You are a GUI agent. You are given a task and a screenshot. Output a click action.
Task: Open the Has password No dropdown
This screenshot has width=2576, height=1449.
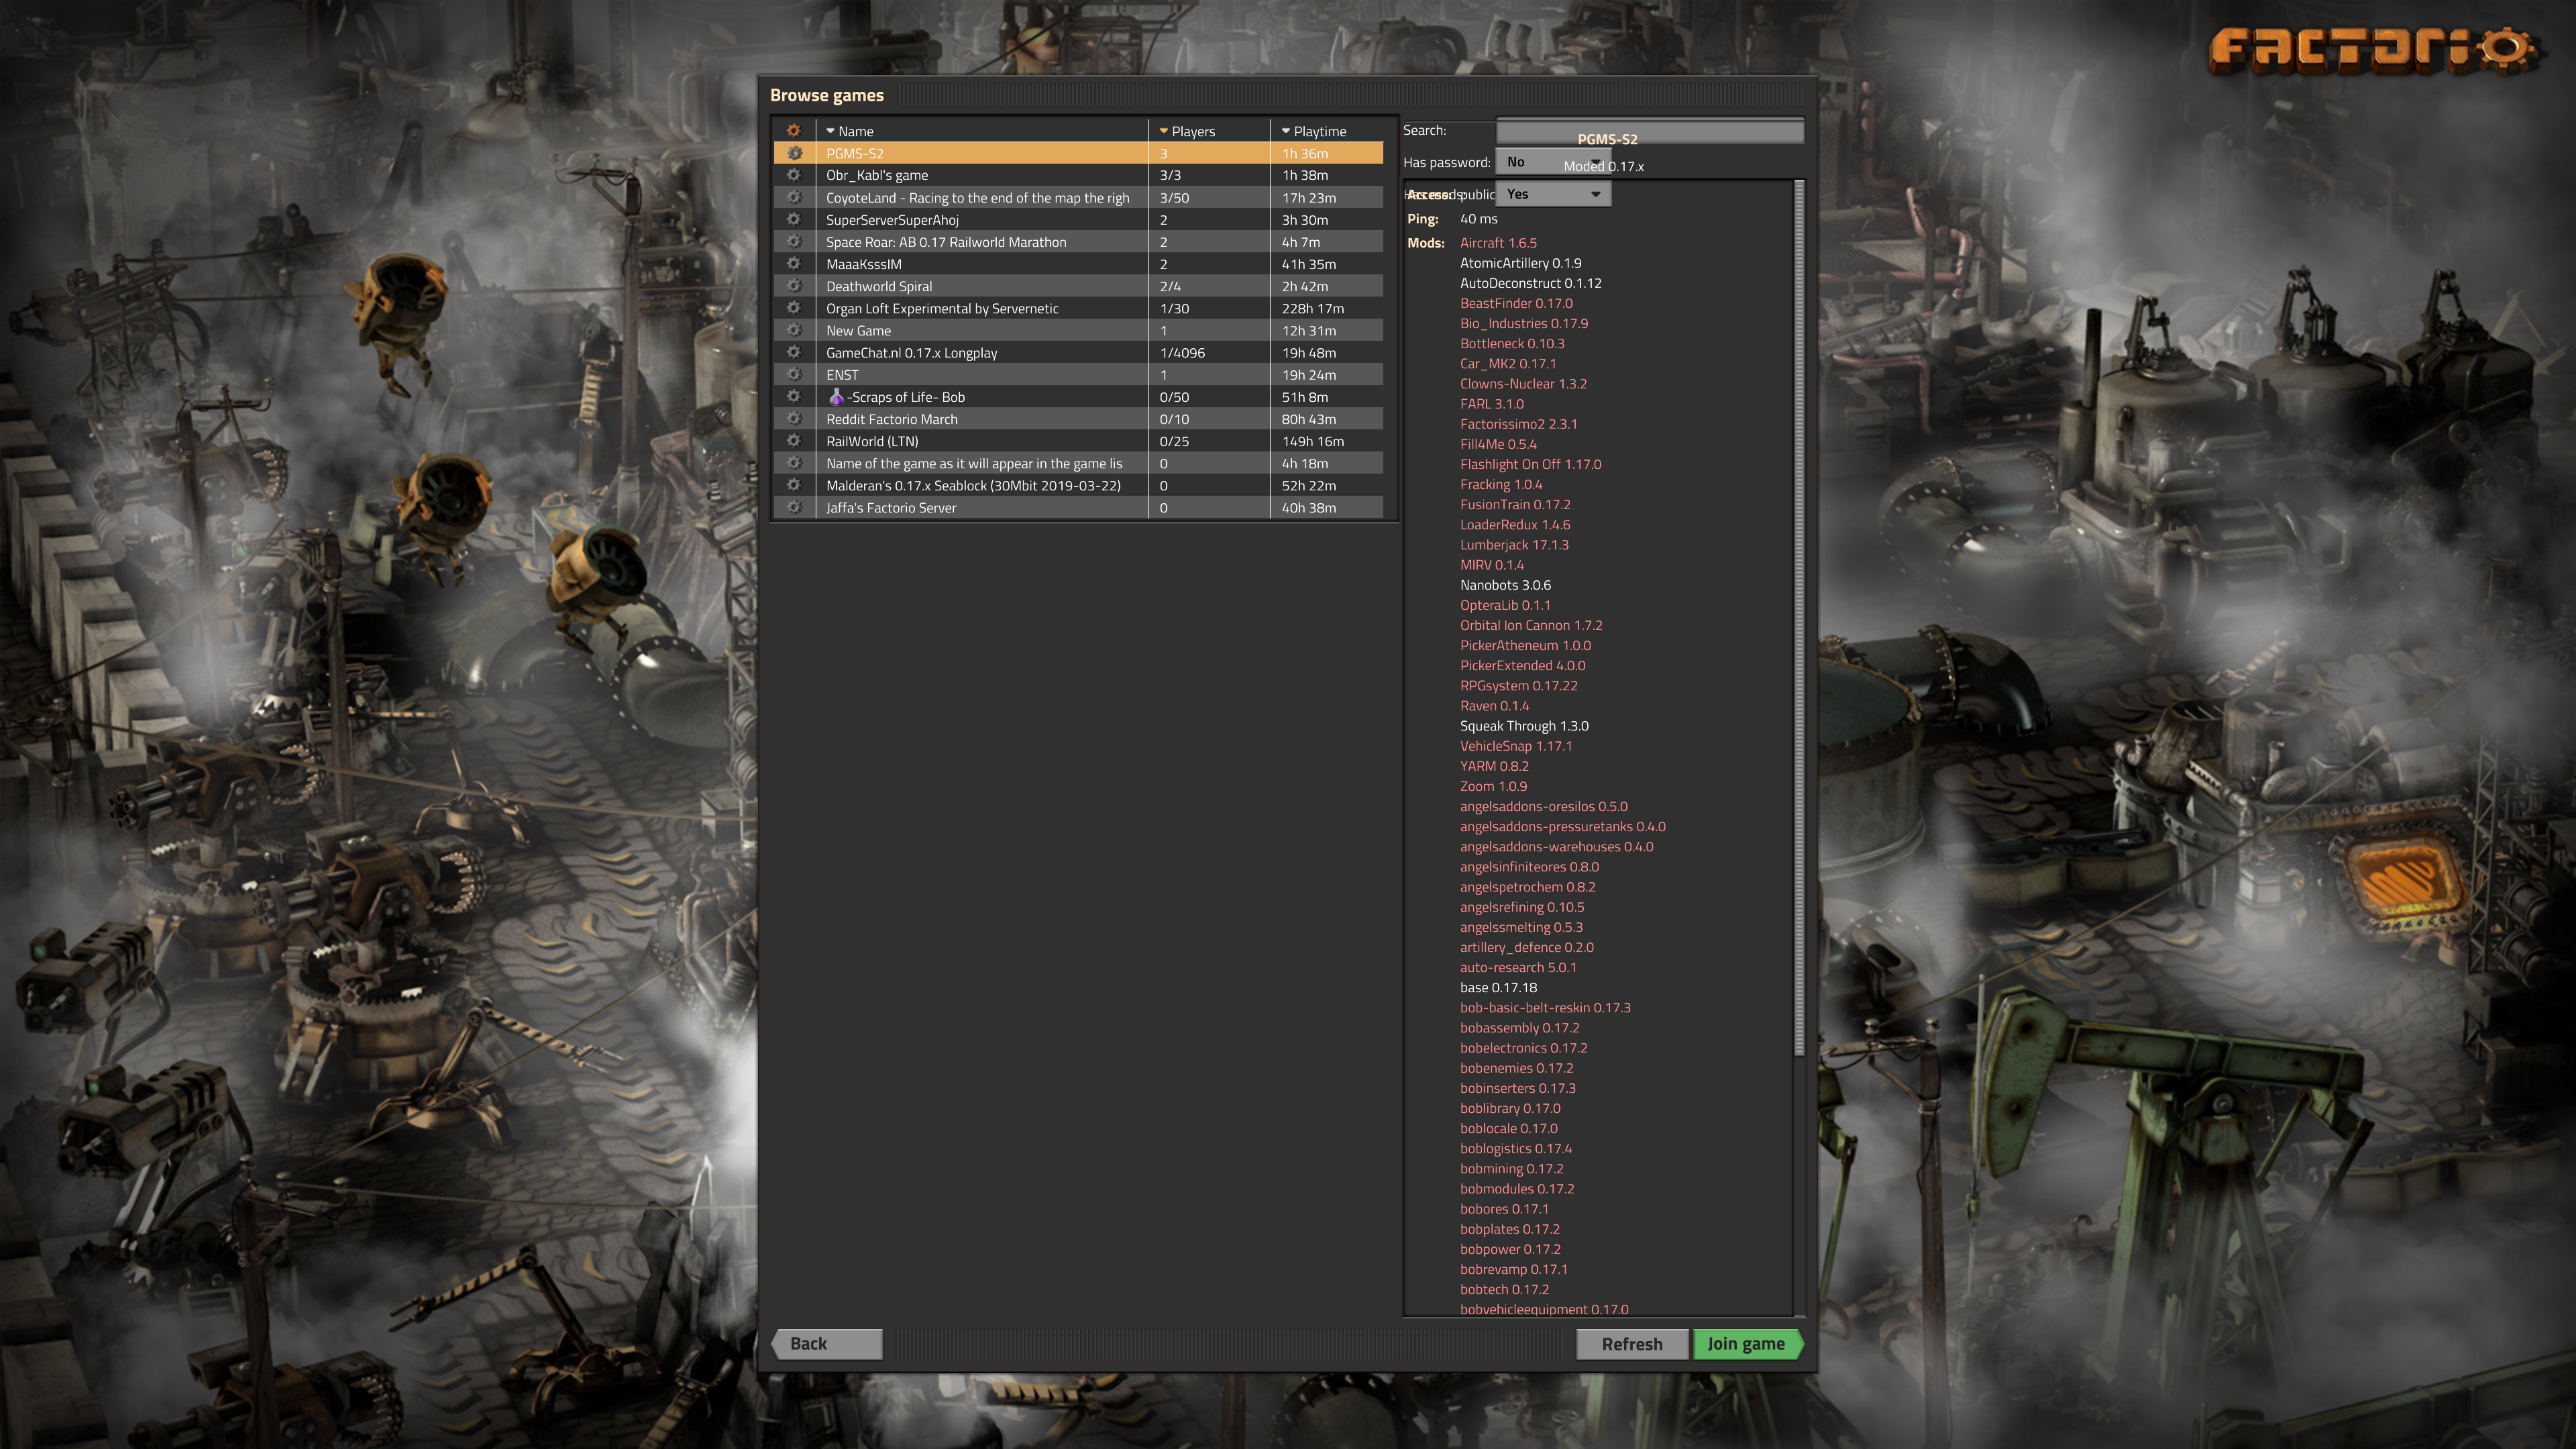tap(1552, 162)
